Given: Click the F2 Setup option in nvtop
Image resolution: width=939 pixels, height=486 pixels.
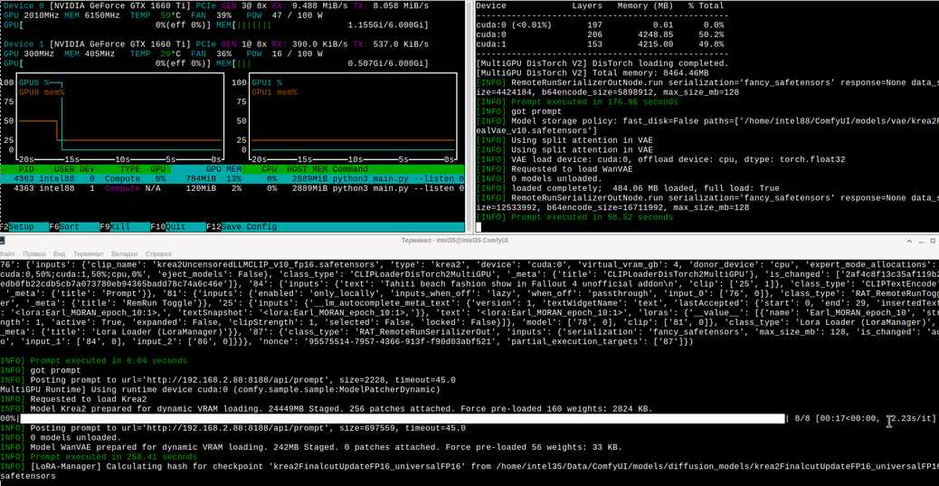Looking at the screenshot, I should 24,227.
